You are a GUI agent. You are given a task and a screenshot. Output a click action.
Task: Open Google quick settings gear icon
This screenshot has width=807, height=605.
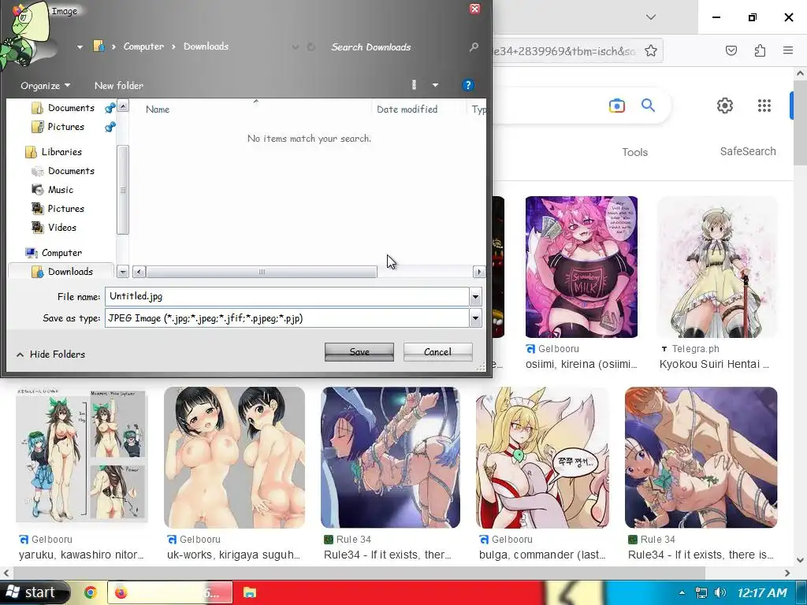725,106
